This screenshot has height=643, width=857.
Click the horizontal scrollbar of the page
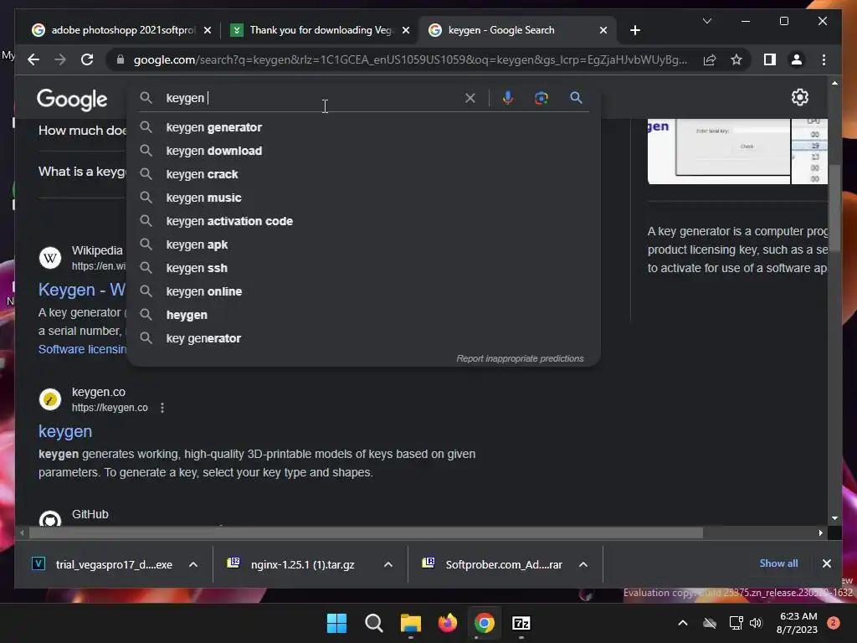[x=367, y=533]
